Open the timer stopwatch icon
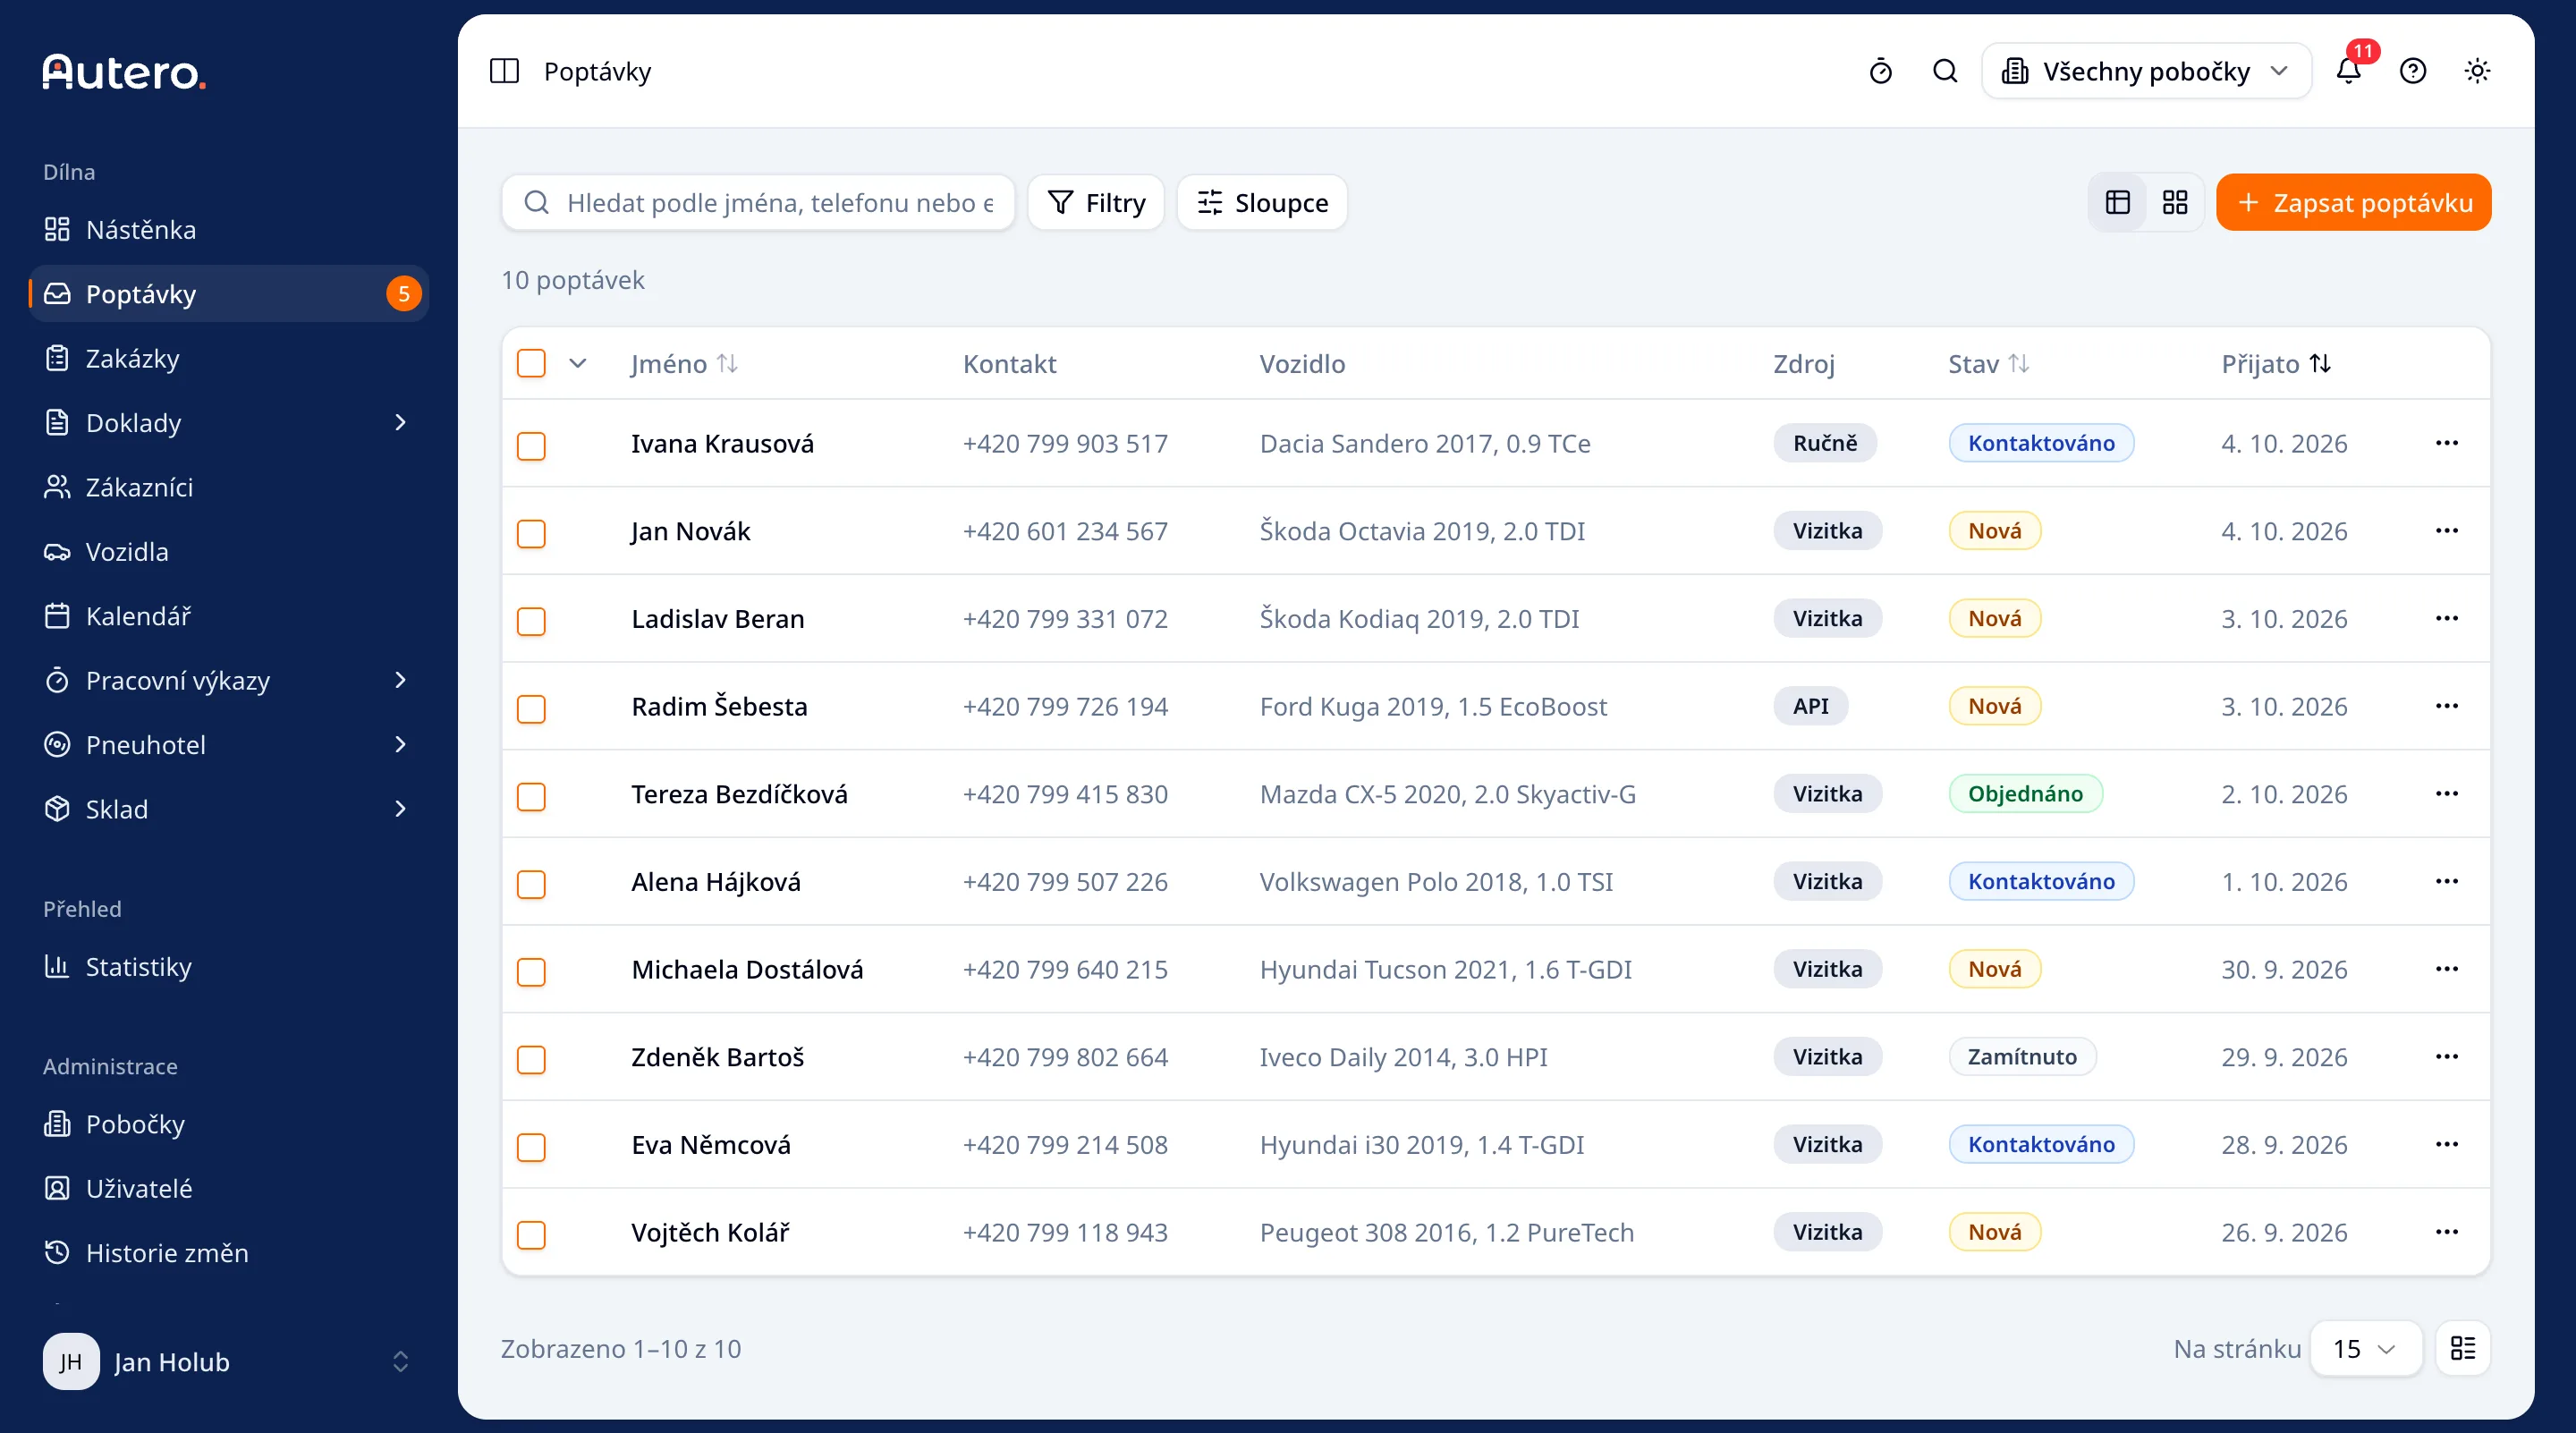 coord(1880,71)
